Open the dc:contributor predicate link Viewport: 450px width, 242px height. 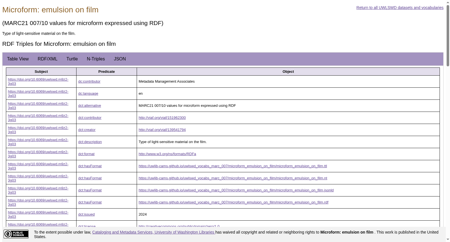[x=89, y=82]
